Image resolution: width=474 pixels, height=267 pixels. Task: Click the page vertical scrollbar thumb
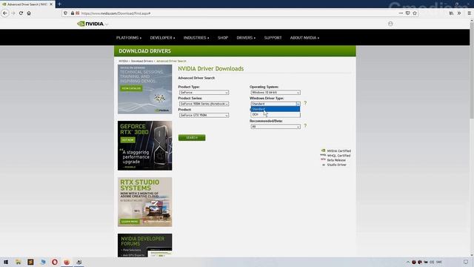tap(472, 71)
